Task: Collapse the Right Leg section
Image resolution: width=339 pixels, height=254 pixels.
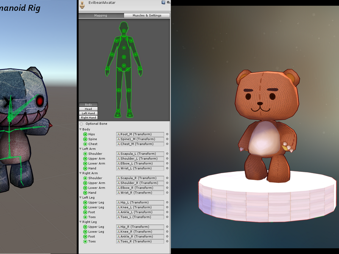Action: click(81, 222)
